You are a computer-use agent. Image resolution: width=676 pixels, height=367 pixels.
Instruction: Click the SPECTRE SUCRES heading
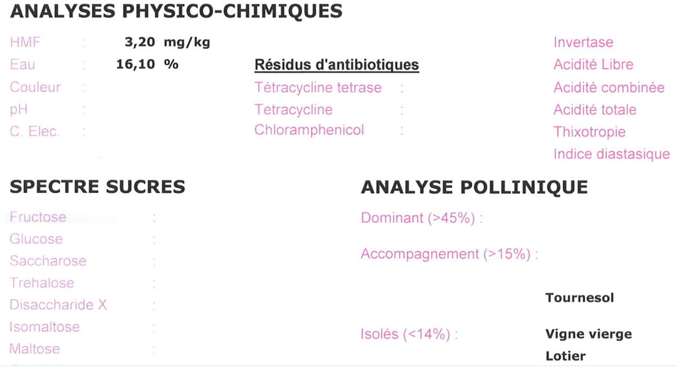(x=97, y=187)
